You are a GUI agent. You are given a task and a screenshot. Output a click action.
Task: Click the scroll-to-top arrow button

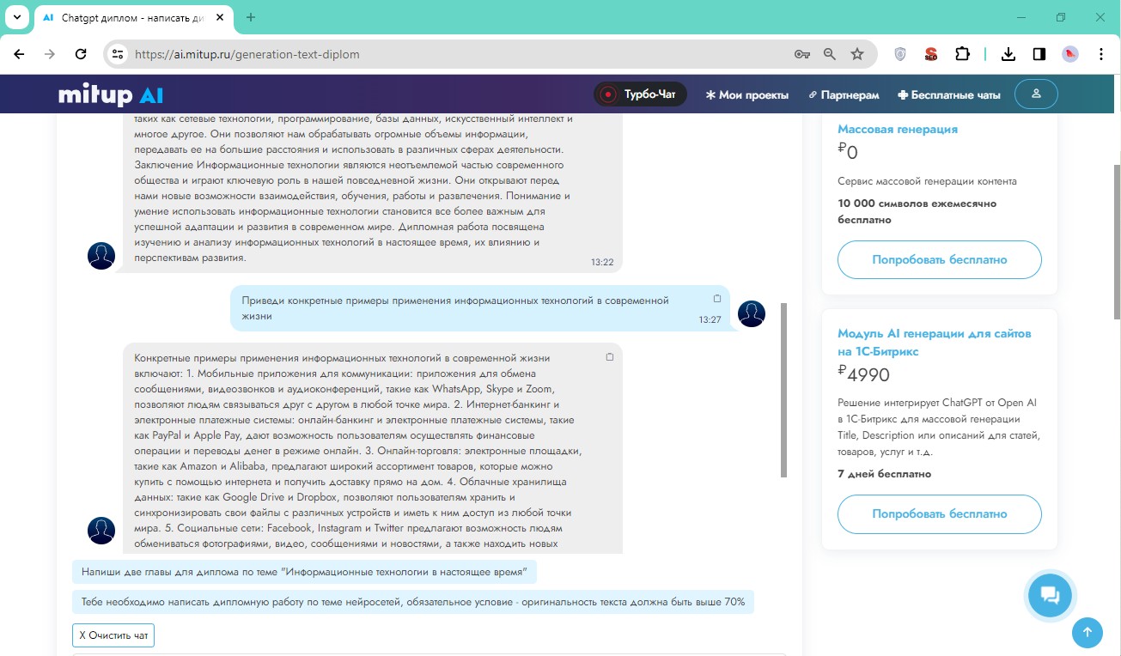[x=1087, y=633]
